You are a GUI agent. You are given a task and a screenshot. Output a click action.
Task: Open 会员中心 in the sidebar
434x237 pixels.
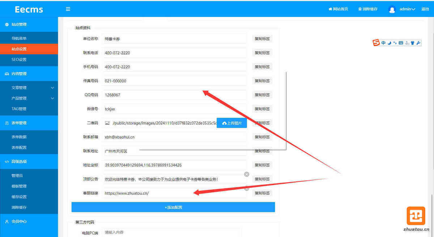pos(29,221)
